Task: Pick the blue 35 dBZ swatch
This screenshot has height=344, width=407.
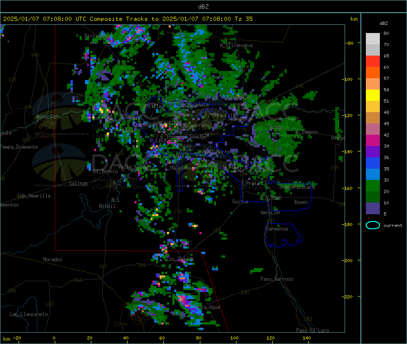Action: (x=373, y=163)
